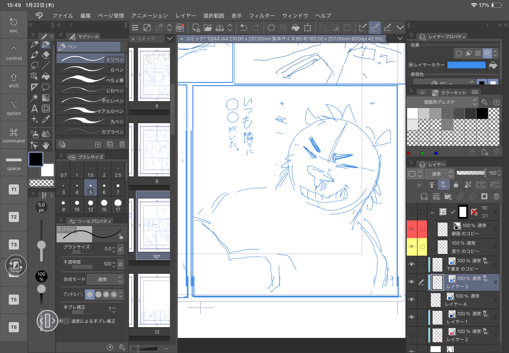Click the Lock layer icon
The image size is (509, 353).
point(456,185)
